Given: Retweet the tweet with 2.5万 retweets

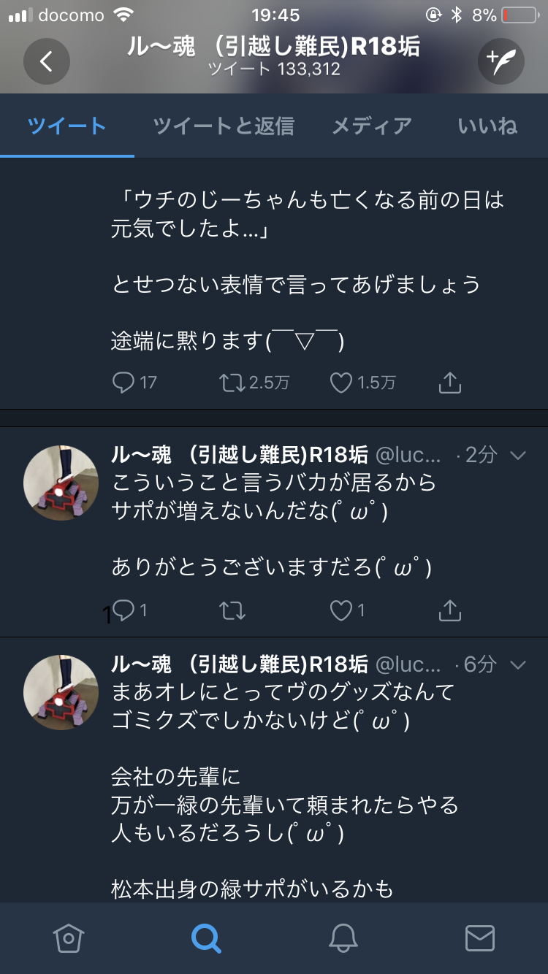Looking at the screenshot, I should tap(232, 383).
